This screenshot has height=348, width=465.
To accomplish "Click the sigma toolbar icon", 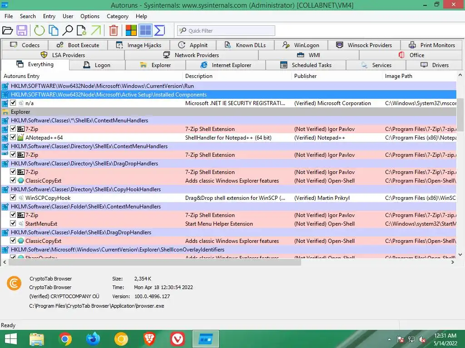I will [x=159, y=30].
